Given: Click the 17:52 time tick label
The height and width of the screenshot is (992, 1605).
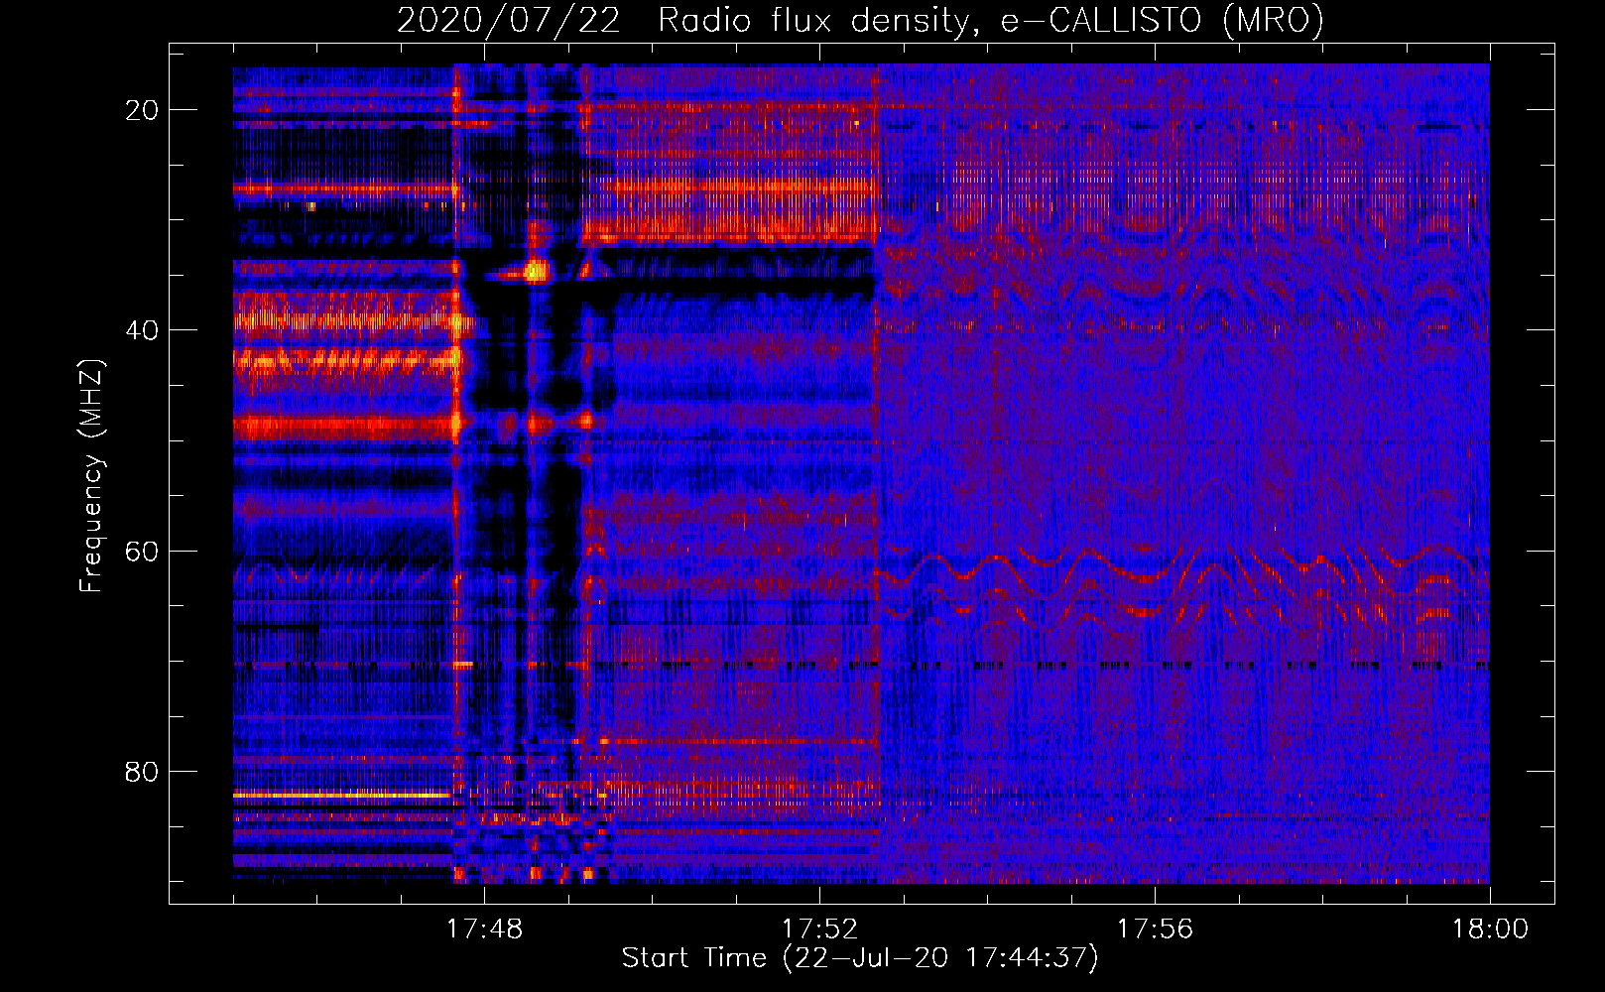Looking at the screenshot, I should [x=819, y=930].
